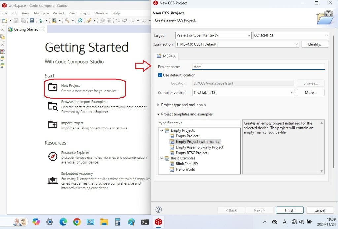Click the Back navigation arrow in toolbar
Screen dimensions: 338x229
[x=132, y=21]
